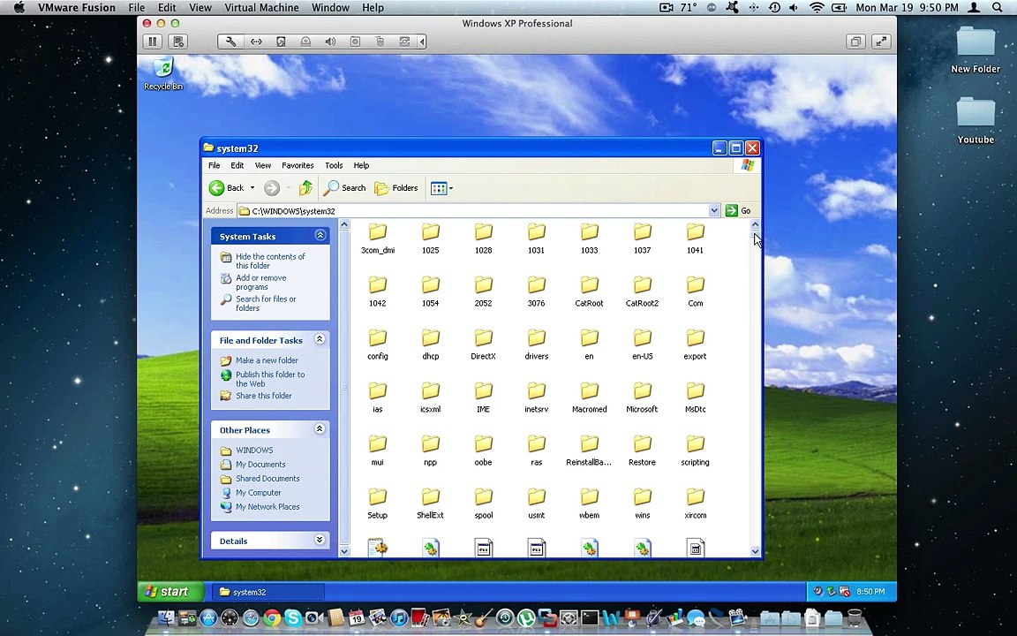
Task: Click Share this folder link
Action: click(x=263, y=395)
